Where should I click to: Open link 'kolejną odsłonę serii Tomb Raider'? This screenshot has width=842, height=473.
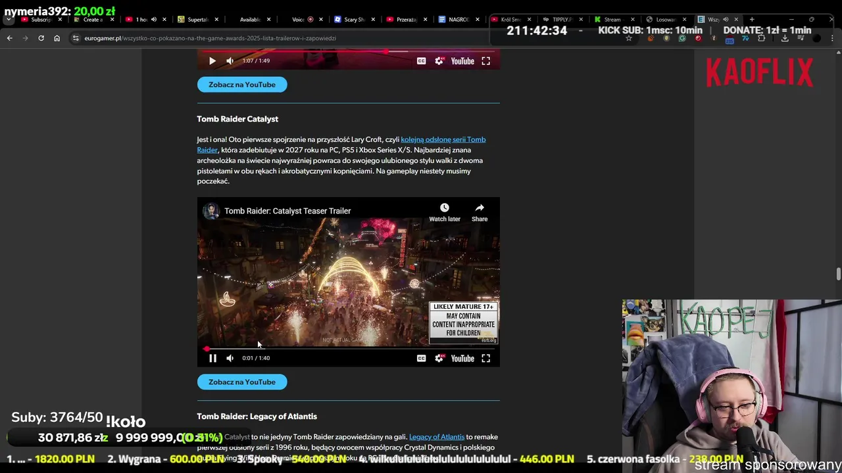(x=443, y=139)
